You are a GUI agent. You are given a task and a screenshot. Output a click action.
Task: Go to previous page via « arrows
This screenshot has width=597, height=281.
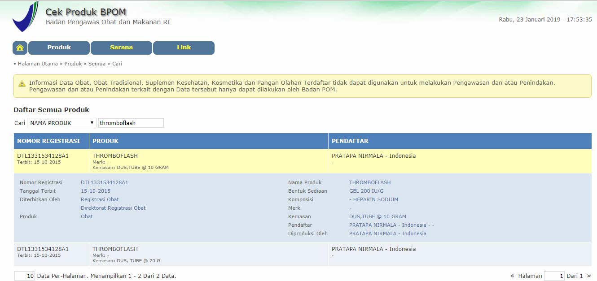pos(512,276)
